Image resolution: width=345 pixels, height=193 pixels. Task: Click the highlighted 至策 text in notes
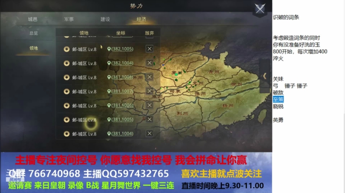point(278,99)
